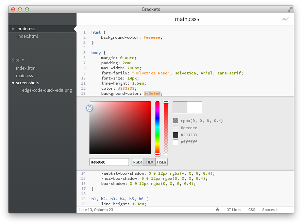Select the rgba(0, 0, 0, 0.4) checkered swatch
The image size is (302, 224).
click(175, 121)
